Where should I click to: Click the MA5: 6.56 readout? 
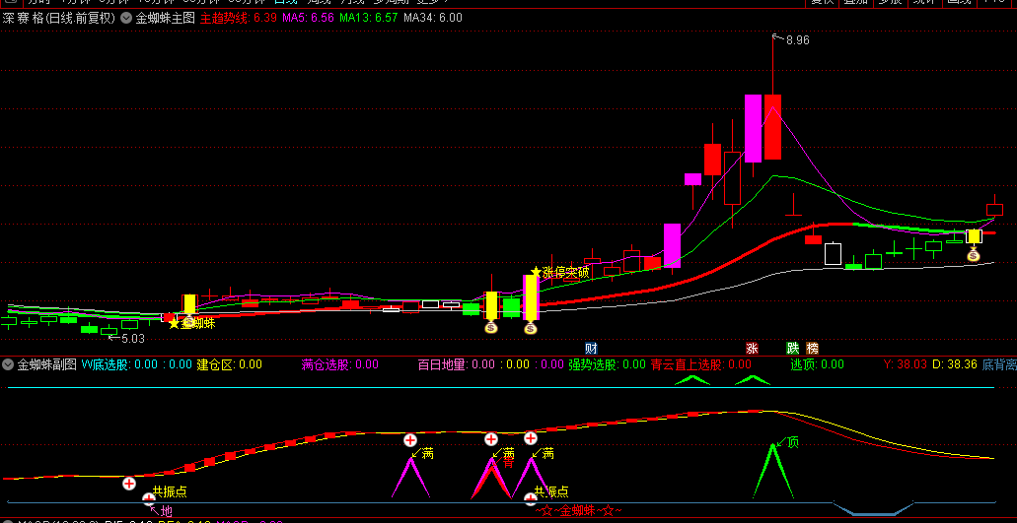(x=308, y=18)
